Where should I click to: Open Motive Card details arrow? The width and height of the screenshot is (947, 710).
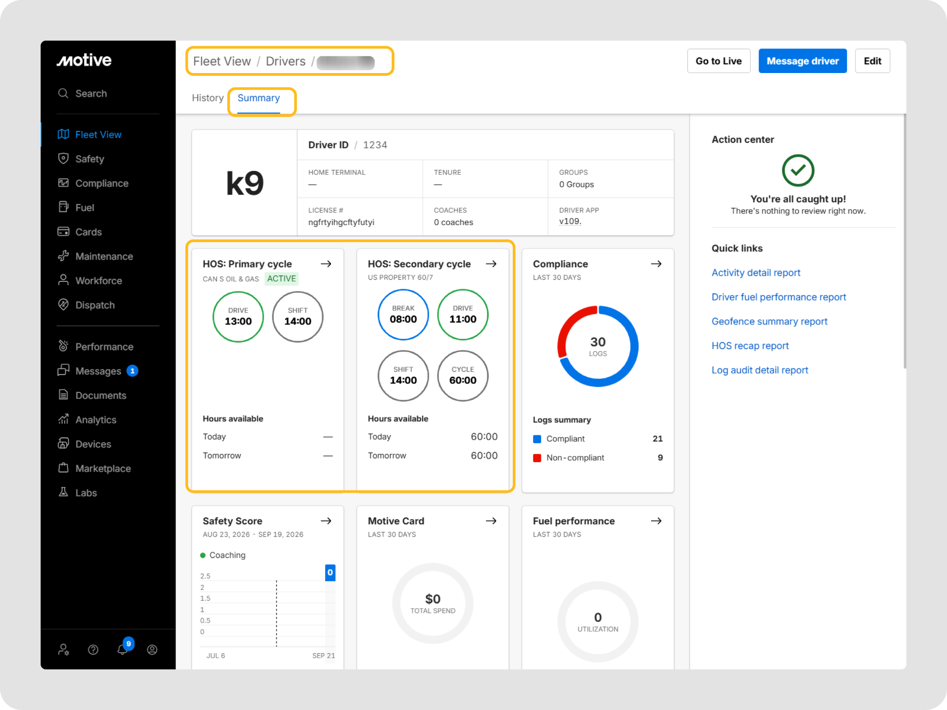click(492, 520)
